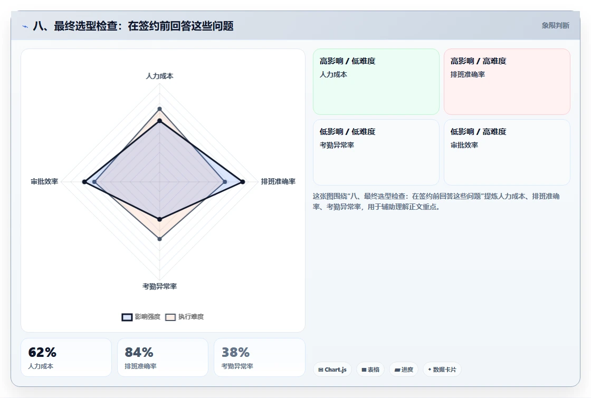591x398 pixels.
Task: Click the 执行难度 legend color box
Action: point(170,317)
